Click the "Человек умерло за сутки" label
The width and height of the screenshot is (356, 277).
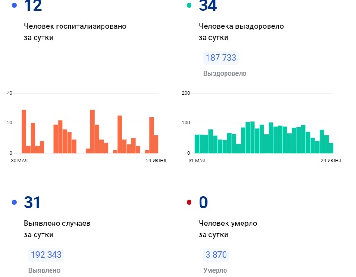pyautogui.click(x=228, y=228)
